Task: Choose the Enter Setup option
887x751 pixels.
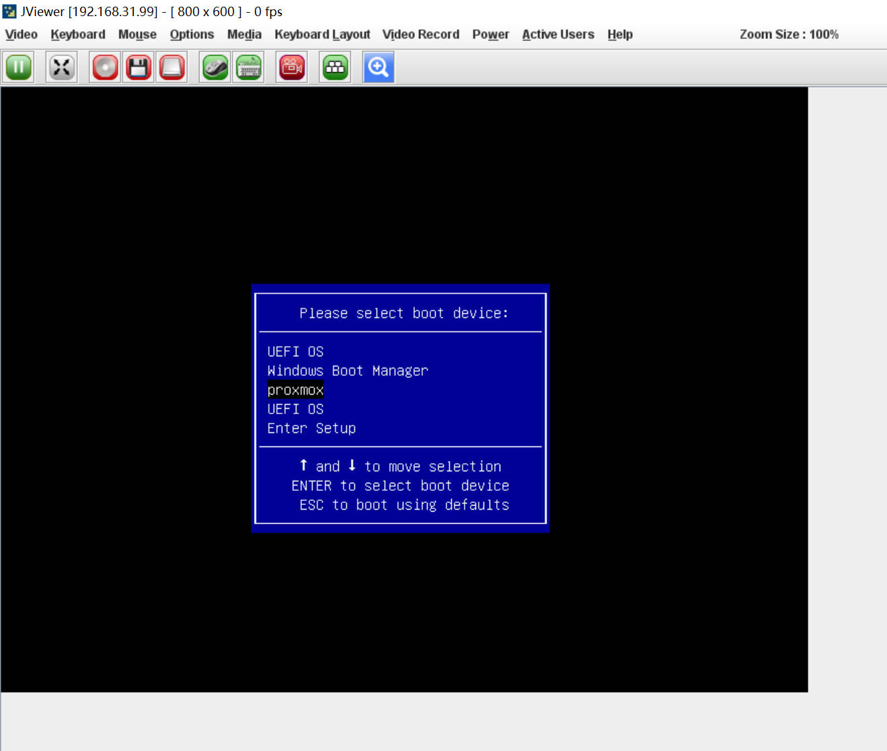Action: pyautogui.click(x=311, y=428)
